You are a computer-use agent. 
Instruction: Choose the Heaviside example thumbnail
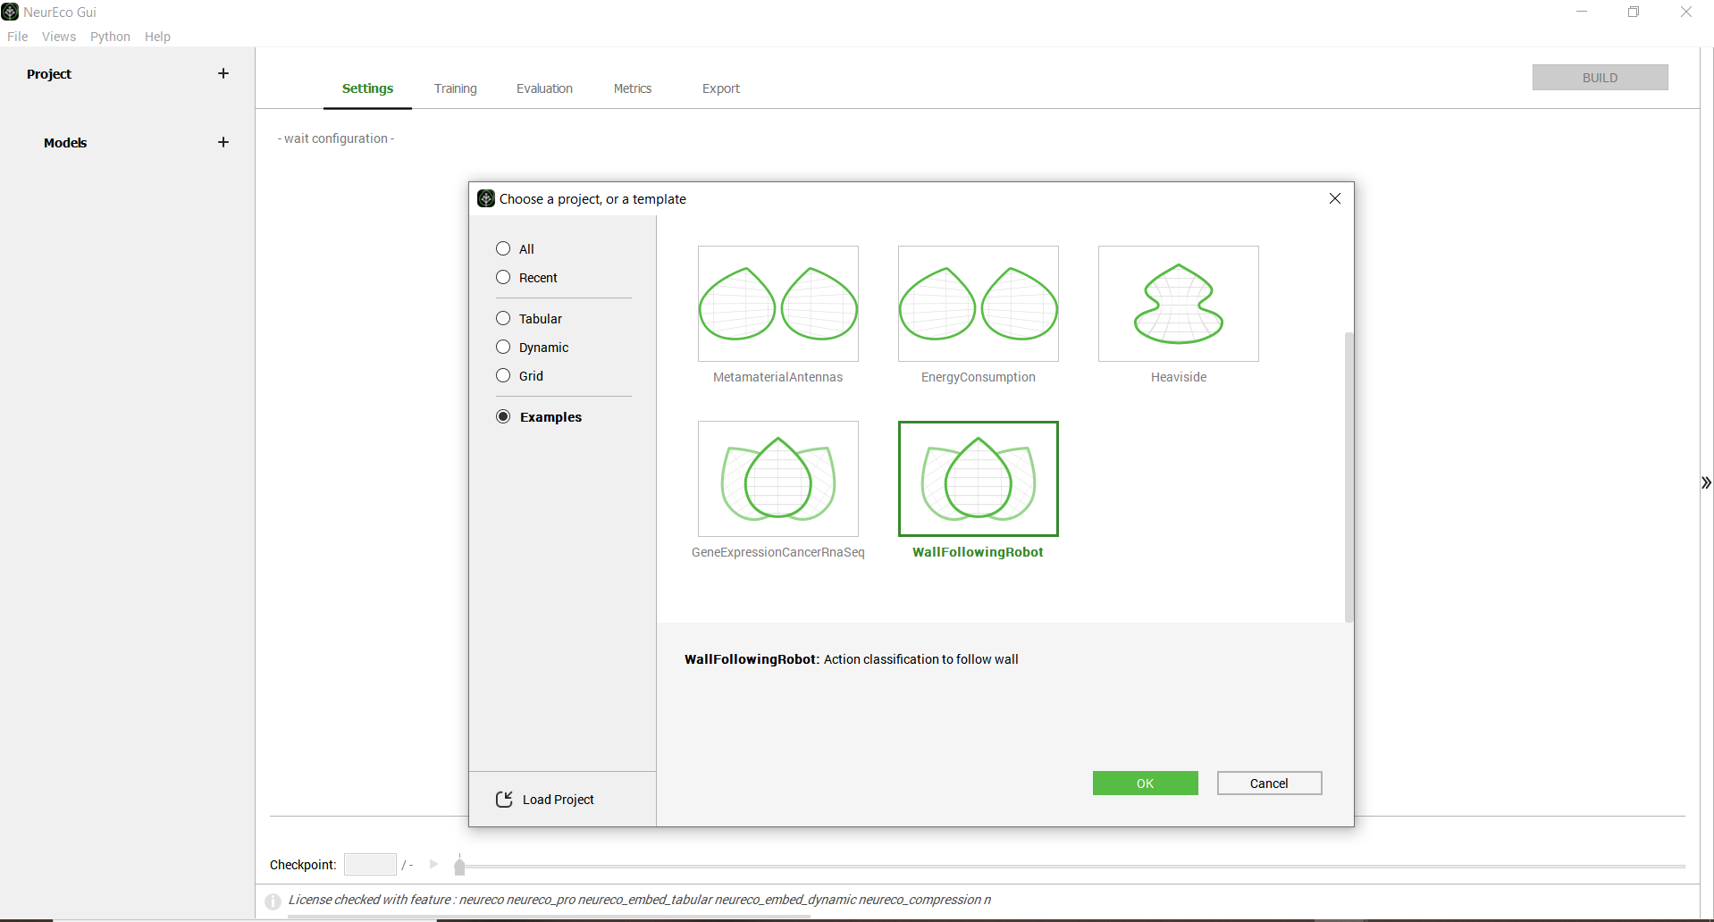(x=1179, y=304)
